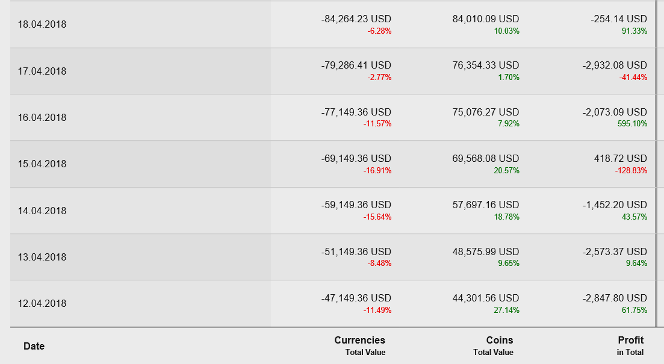Select the 14.04.2018 date row
The height and width of the screenshot is (364, 664).
(42, 211)
